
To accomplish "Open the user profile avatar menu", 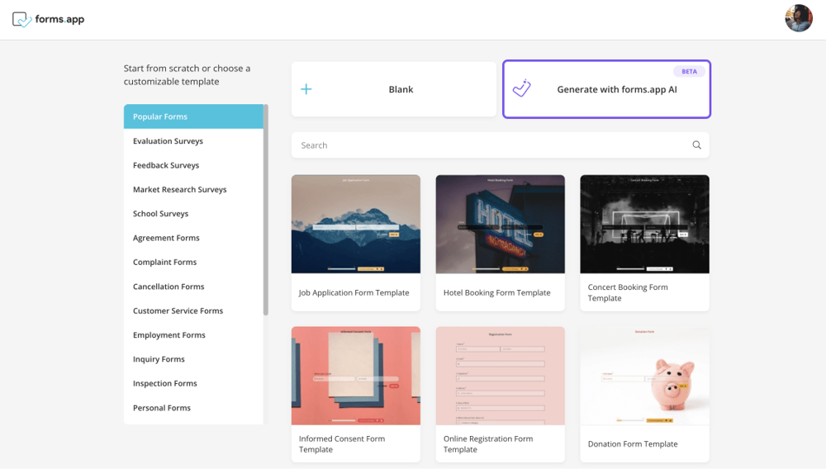I will (x=798, y=18).
